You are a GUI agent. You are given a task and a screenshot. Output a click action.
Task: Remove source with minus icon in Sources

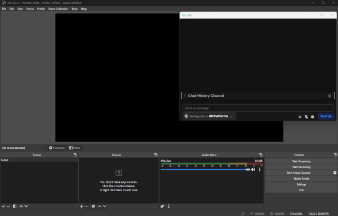(x=87, y=206)
